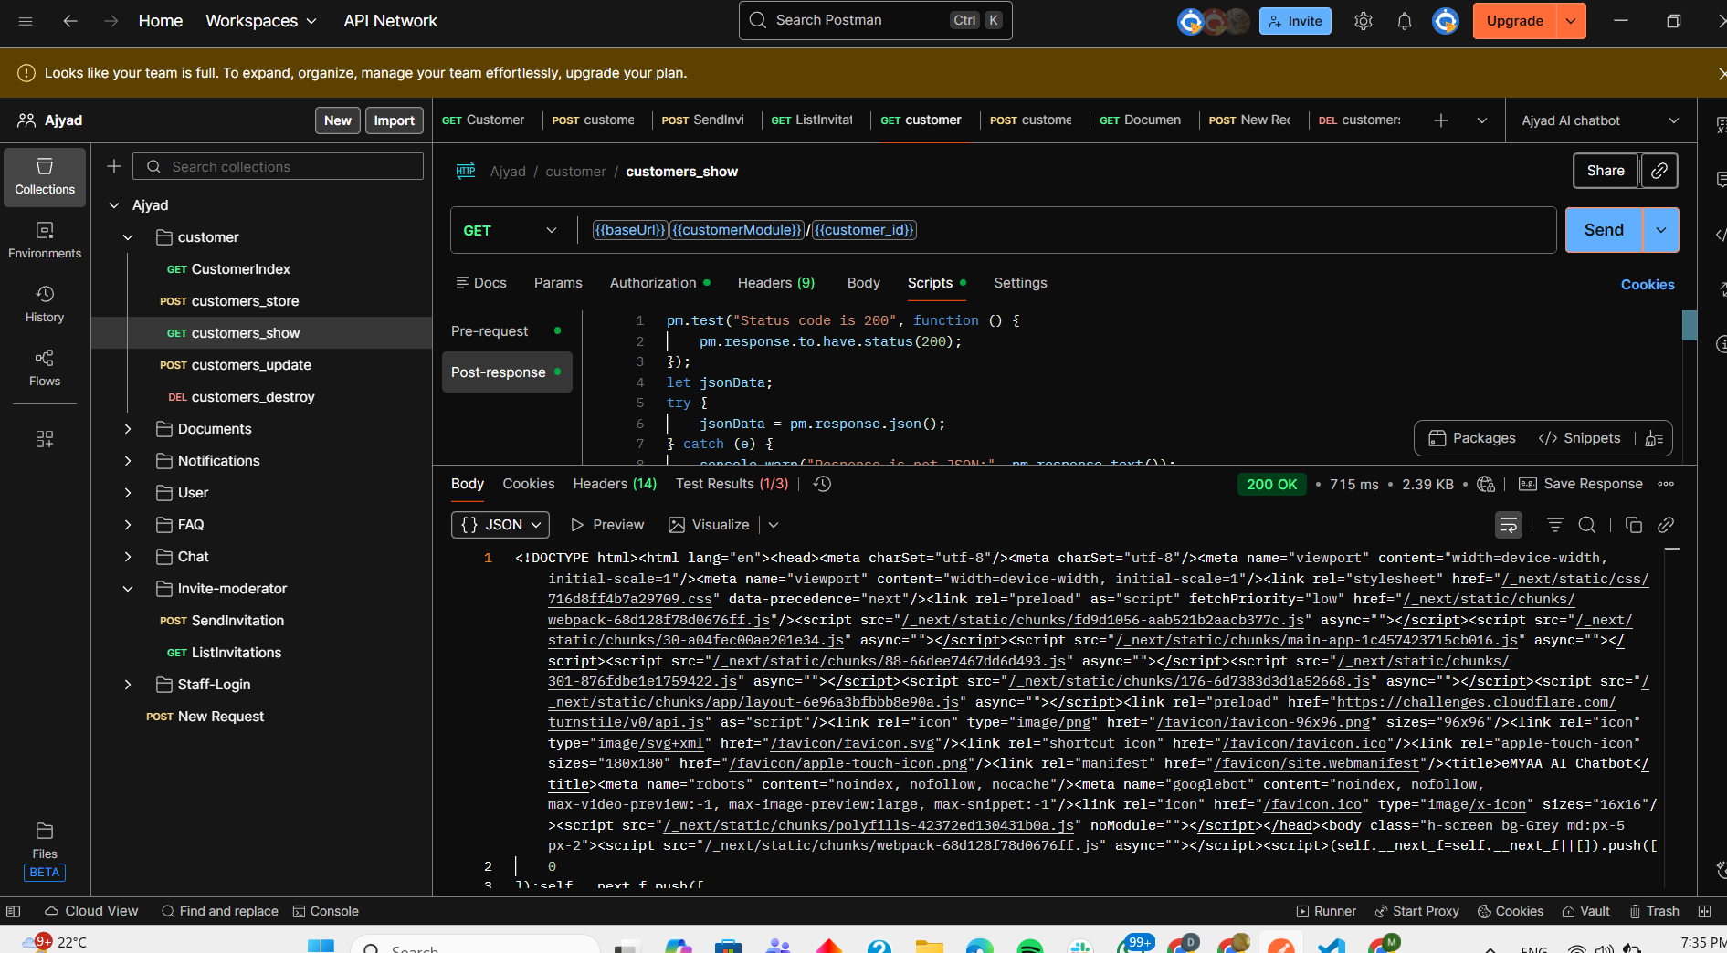Toggle the two-pane layout icon in status bar
Screen dimensions: 1727x953
(1704, 911)
